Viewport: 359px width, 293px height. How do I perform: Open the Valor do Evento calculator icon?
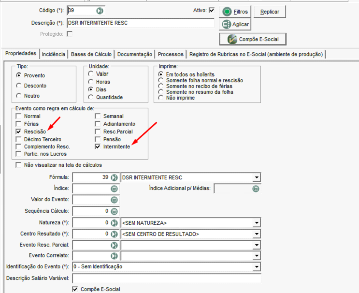pos(114,200)
